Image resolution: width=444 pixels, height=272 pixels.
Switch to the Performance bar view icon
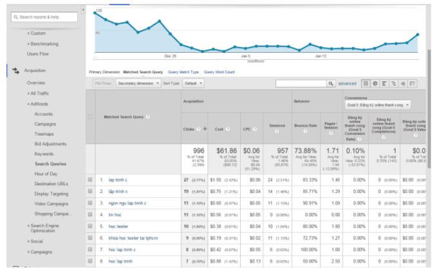click(385, 84)
